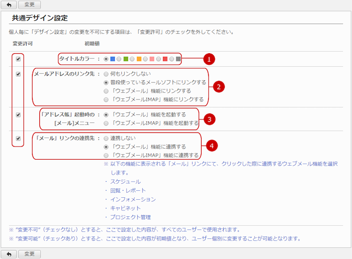Screen dimensions: 352x259
Task: Select 何もリンクしない radio option
Action: (x=106, y=74)
